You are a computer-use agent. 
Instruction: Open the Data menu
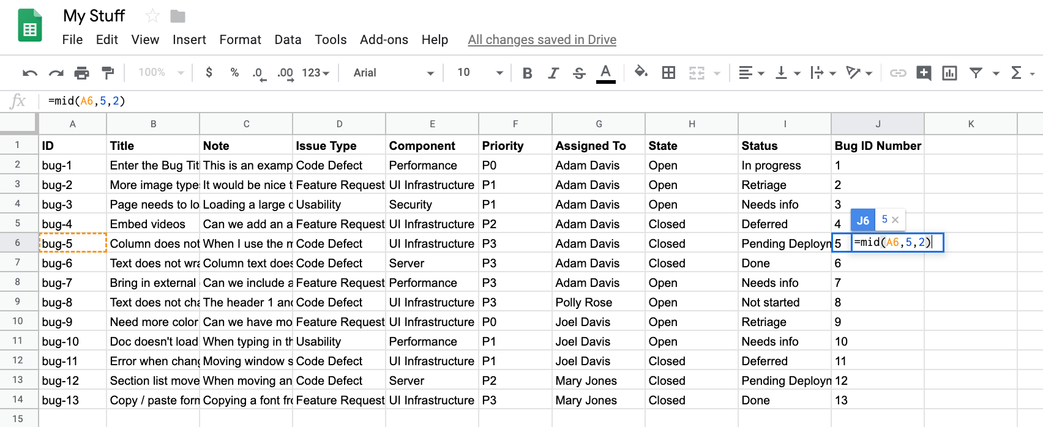pos(288,40)
